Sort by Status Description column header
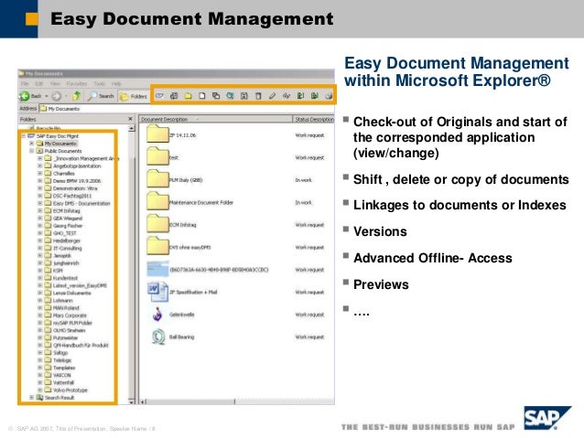Screen dimensions: 584x438 pyautogui.click(x=313, y=119)
